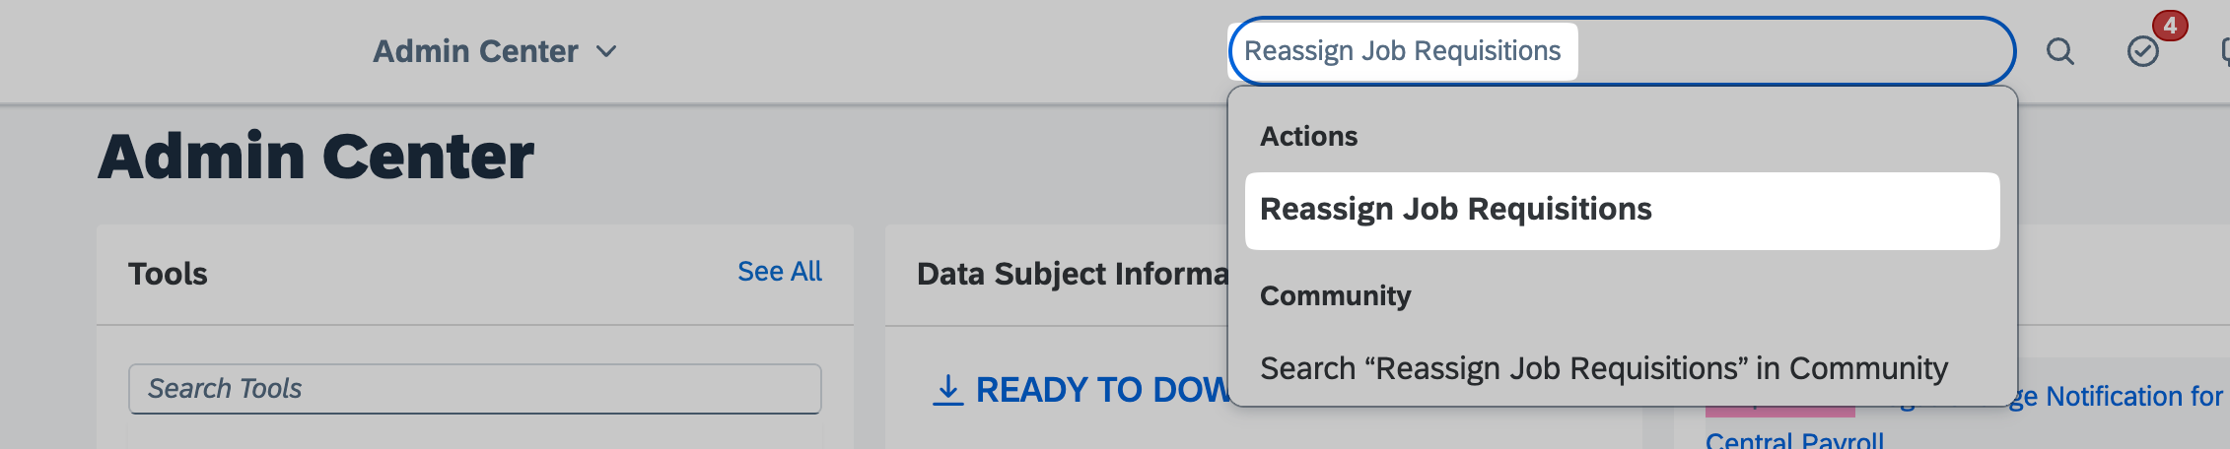Screen dimensions: 2230x449
Task: Click the download arrow icon
Action: click(x=947, y=390)
